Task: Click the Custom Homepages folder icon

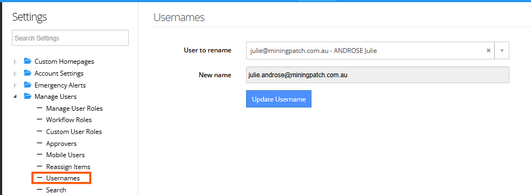Action: point(28,61)
